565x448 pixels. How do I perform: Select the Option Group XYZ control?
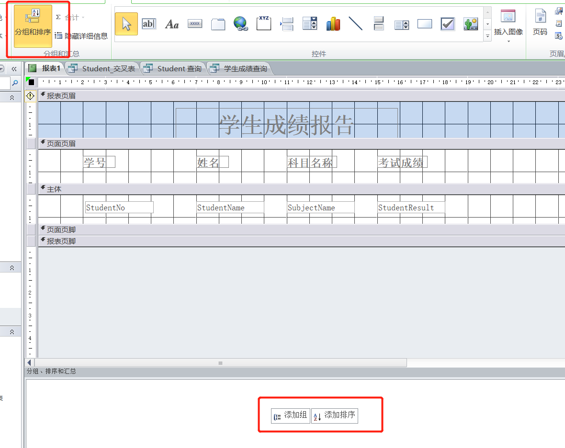pyautogui.click(x=264, y=24)
